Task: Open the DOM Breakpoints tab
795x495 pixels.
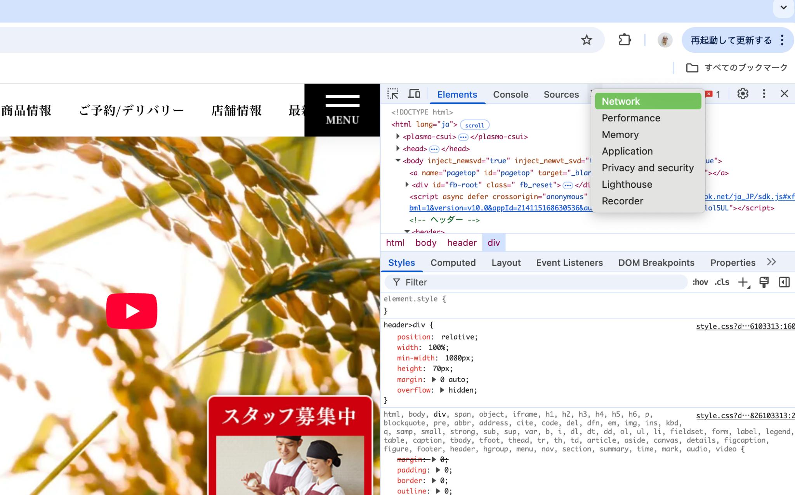Action: point(656,263)
